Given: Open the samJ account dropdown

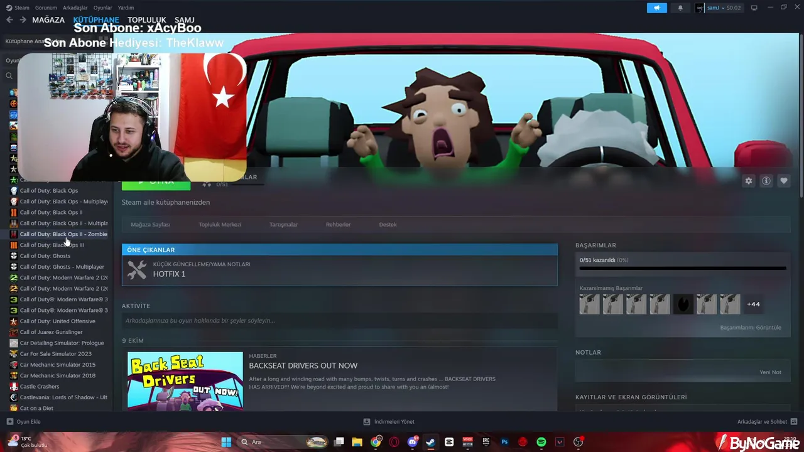Looking at the screenshot, I should point(718,8).
